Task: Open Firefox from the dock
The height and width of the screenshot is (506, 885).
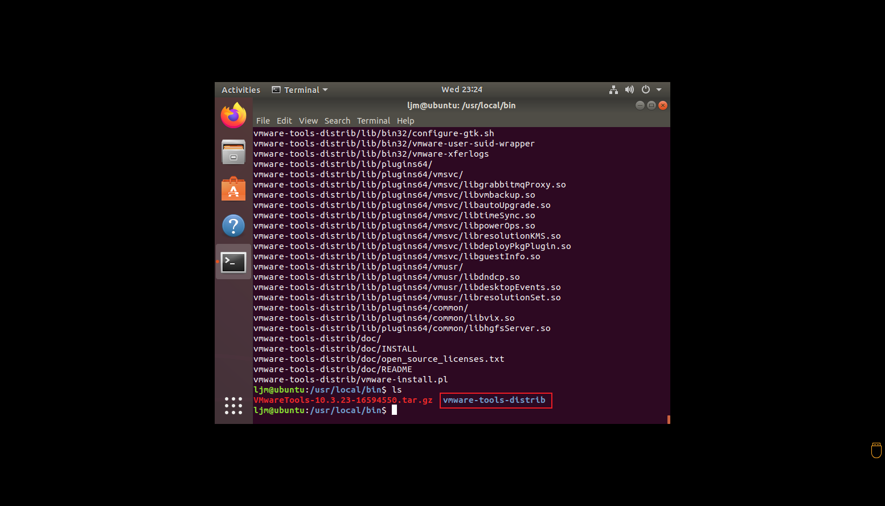Action: pos(233,115)
